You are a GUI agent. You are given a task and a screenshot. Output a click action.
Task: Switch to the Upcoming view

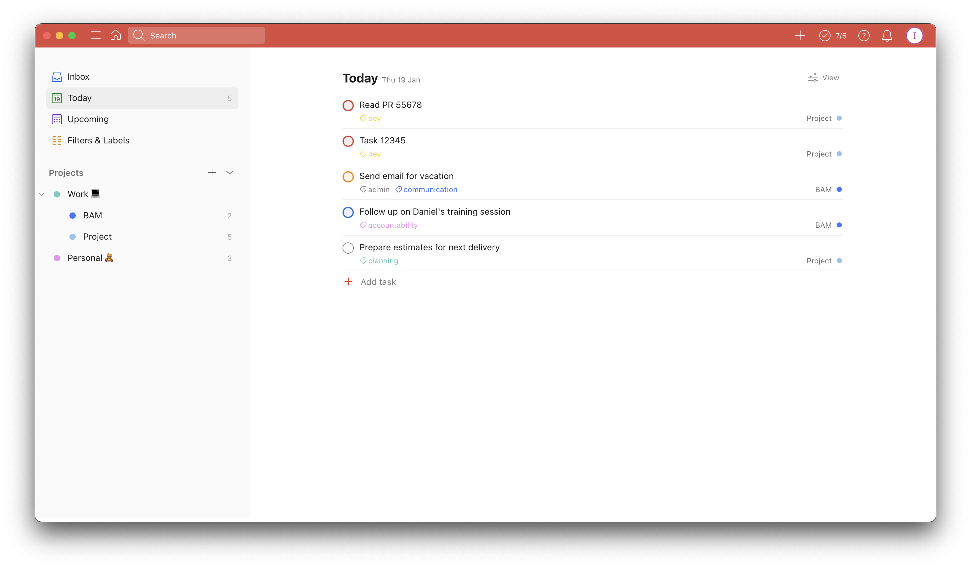[88, 119]
